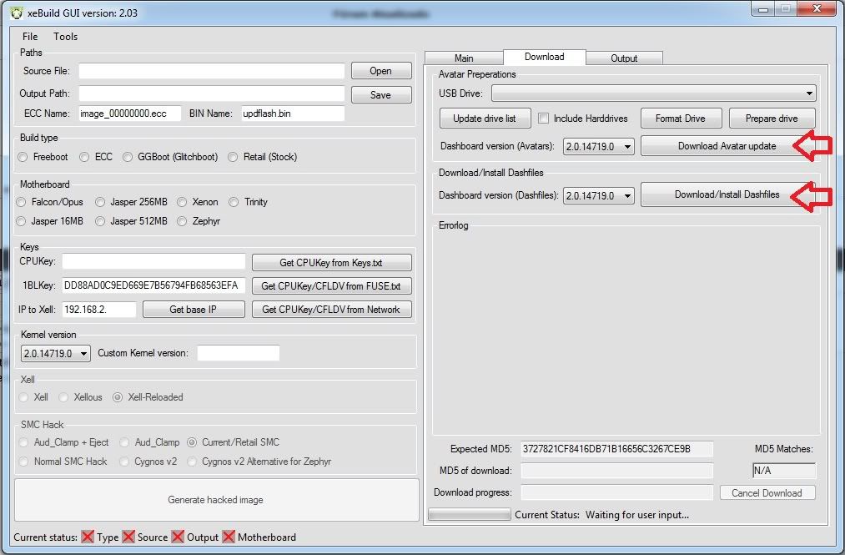845x555 pixels.
Task: Click the MD5 of download field
Action: point(617,471)
